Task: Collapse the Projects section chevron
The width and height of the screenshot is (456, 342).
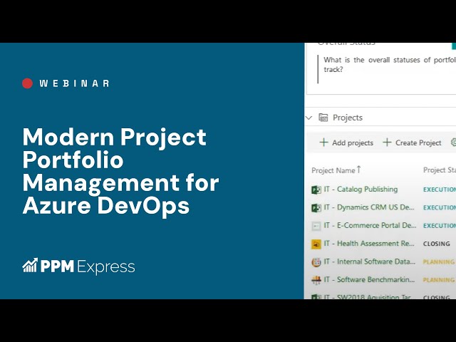Action: [309, 118]
